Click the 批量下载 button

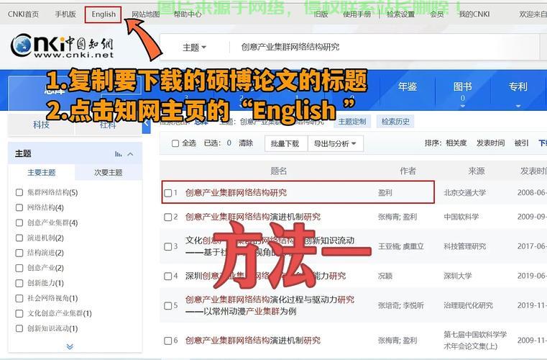tap(285, 143)
